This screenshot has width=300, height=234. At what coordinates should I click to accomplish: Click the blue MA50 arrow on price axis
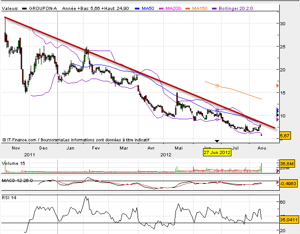point(277,110)
